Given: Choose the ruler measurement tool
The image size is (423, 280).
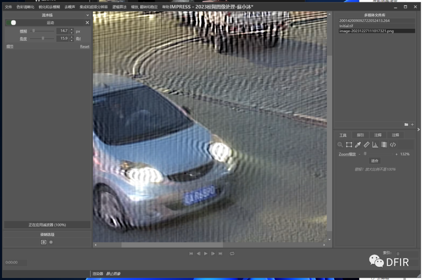Looking at the screenshot, I should point(366,145).
